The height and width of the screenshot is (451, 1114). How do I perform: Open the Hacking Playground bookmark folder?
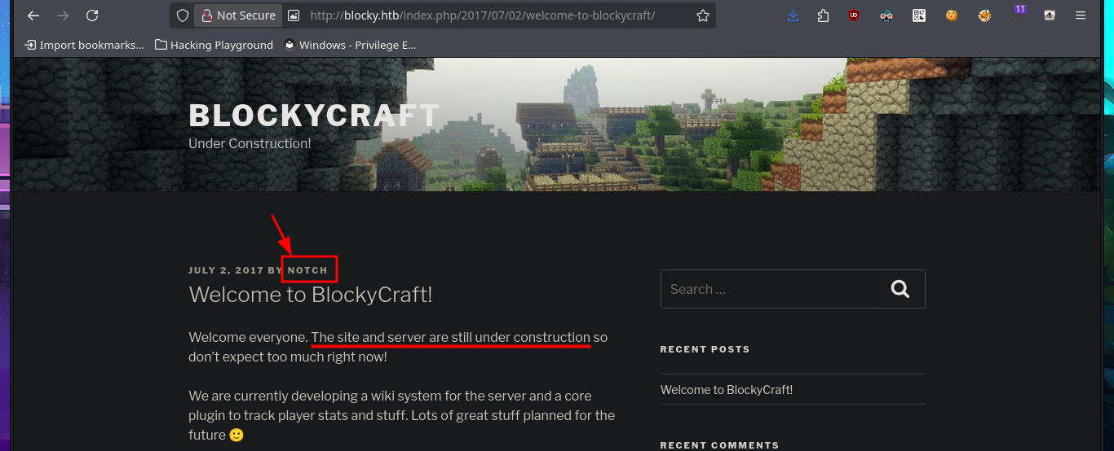[214, 45]
